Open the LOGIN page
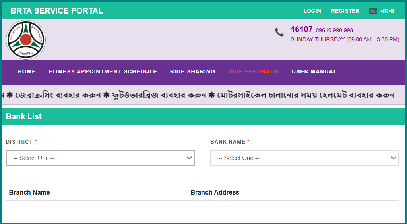This screenshot has width=407, height=224. (x=312, y=11)
